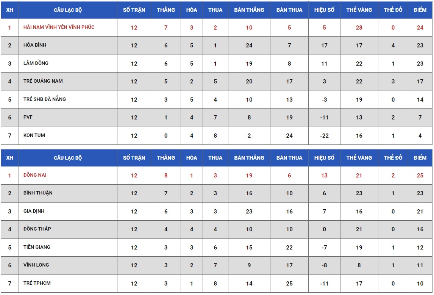Select the Lâm Đồng club name

pyautogui.click(x=36, y=63)
